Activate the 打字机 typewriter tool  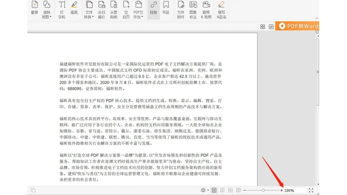tap(62, 10)
